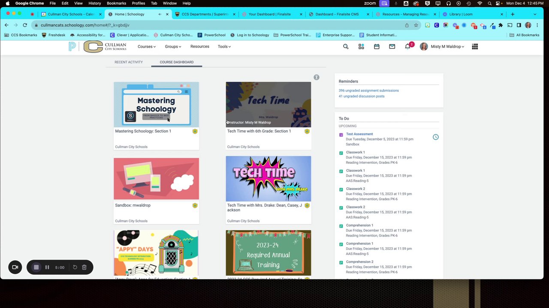Viewport: 549px width, 308px height.
Task: Open the History menu in the menu bar
Action: click(94, 3)
